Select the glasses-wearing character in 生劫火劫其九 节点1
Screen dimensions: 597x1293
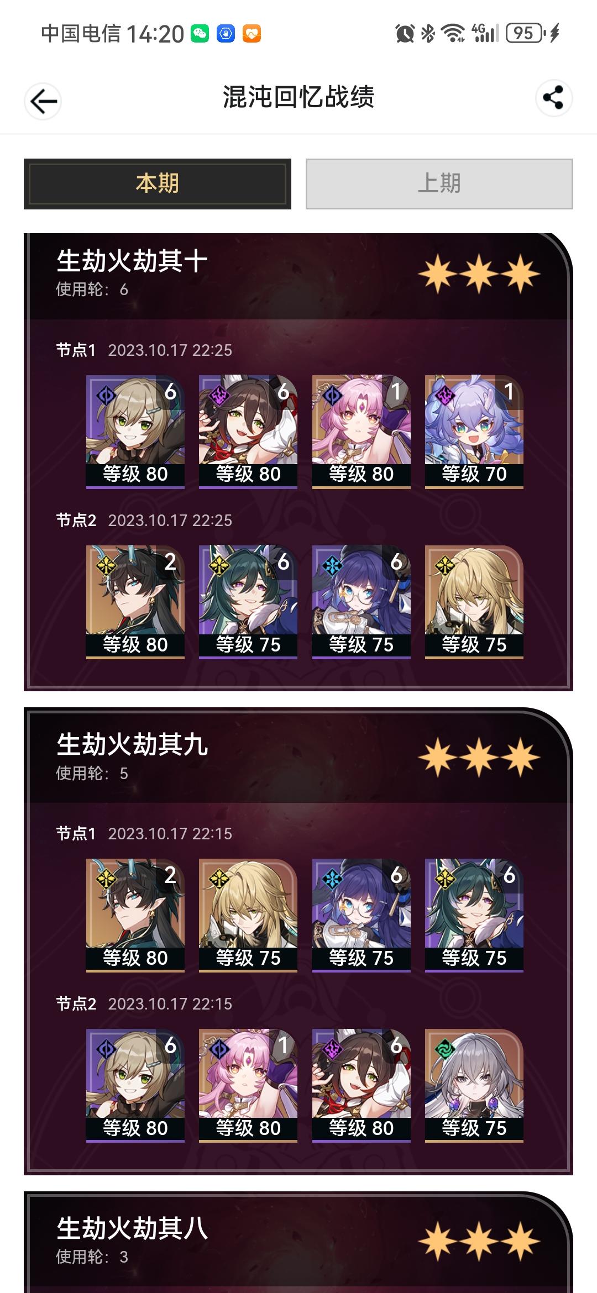(x=362, y=916)
